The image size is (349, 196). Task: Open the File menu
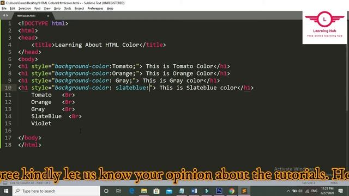(4, 9)
